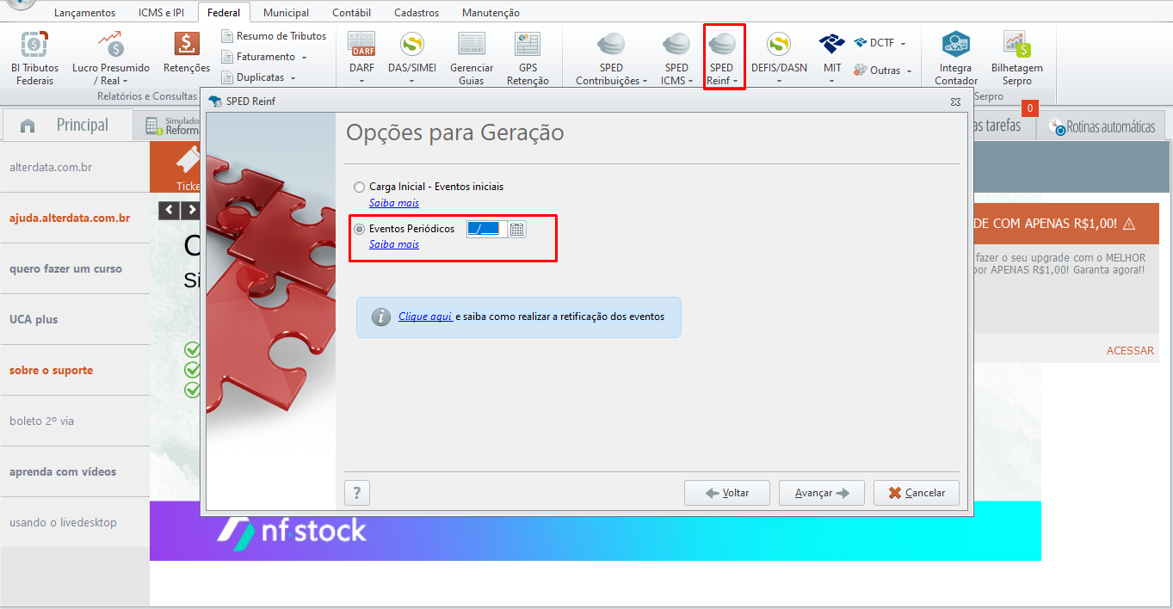Open SPED Reinf in ribbon

tap(723, 57)
